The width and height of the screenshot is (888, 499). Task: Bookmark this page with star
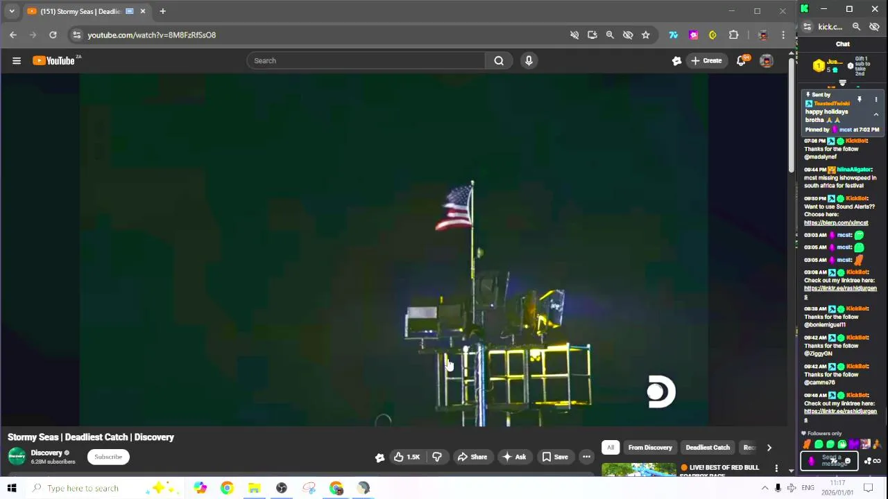tap(646, 35)
